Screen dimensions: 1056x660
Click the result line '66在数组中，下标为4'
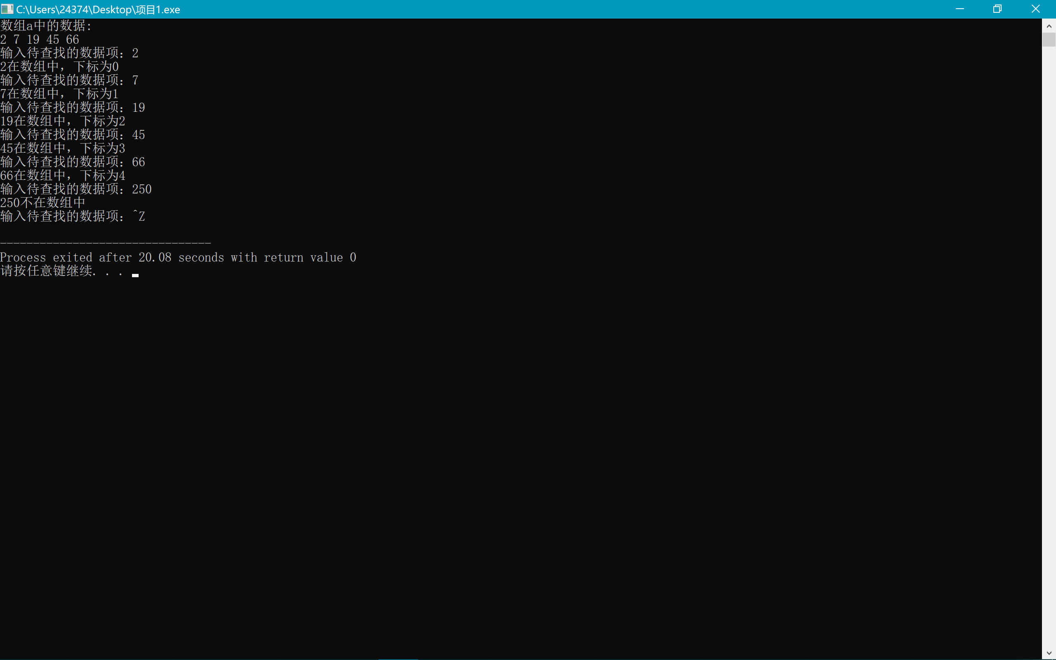coord(63,175)
